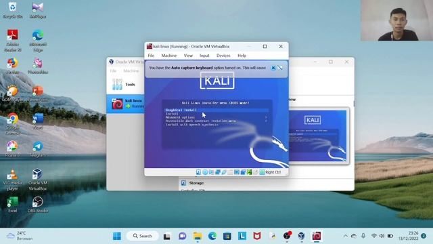Open weather widget showing 24°C
433x244 pixels.
[x=20, y=236]
